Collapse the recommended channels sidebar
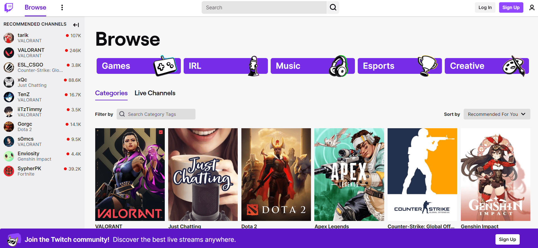Viewport: 538px width, 248px height. (x=76, y=25)
